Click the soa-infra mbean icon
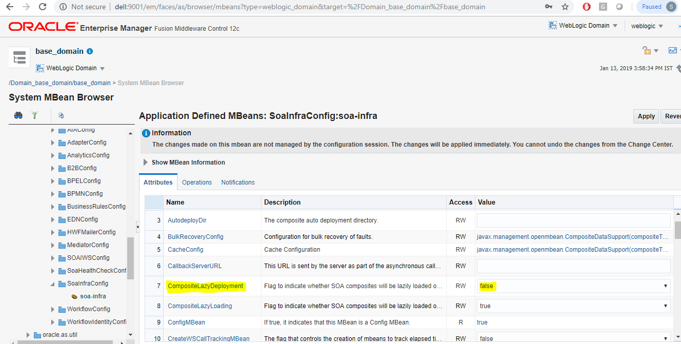 point(74,296)
